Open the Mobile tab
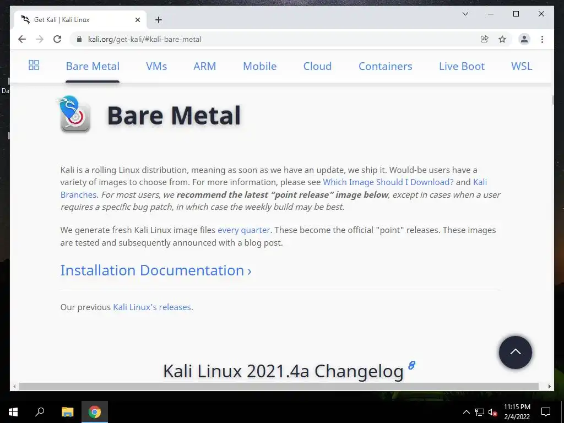Viewport: 564px width, 423px height. pos(260,66)
